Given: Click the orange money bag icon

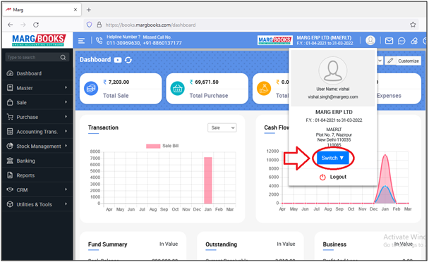Looking at the screenshot, I should [x=264, y=89].
